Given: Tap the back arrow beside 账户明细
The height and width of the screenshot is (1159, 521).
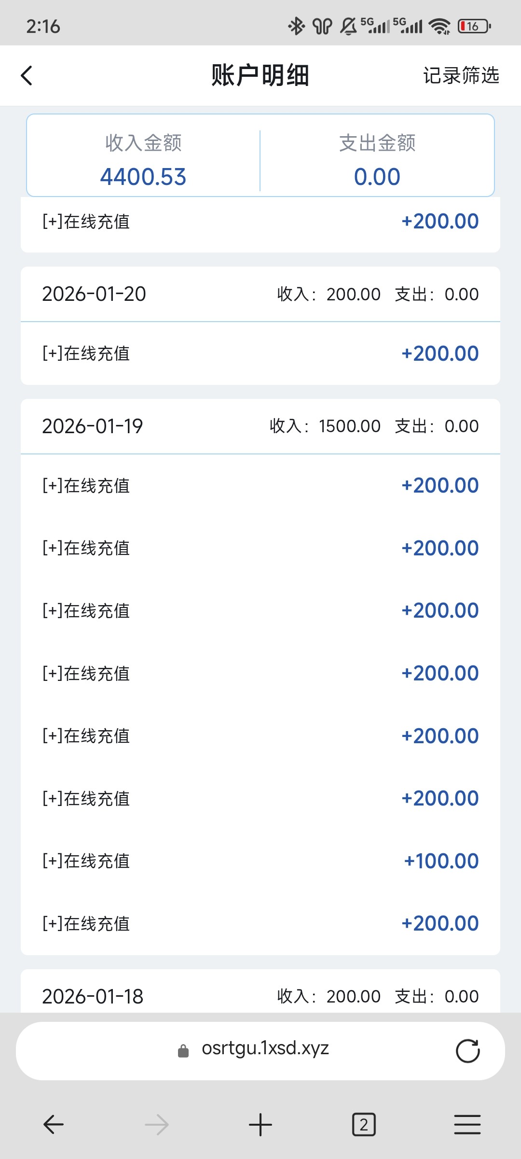Looking at the screenshot, I should [27, 76].
